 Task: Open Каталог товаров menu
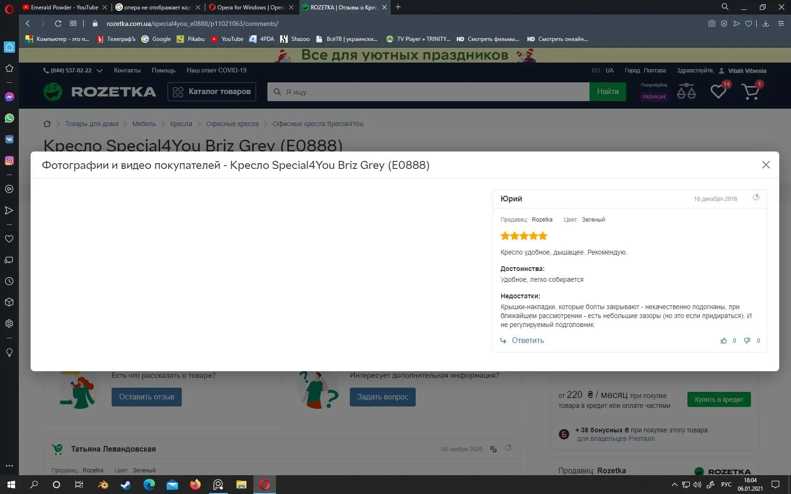click(212, 92)
